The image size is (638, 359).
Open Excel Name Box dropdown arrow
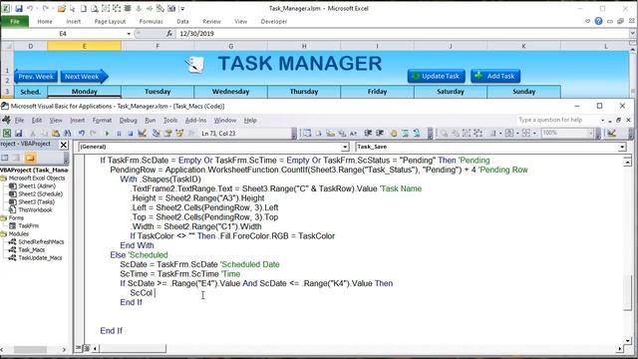[x=129, y=34]
